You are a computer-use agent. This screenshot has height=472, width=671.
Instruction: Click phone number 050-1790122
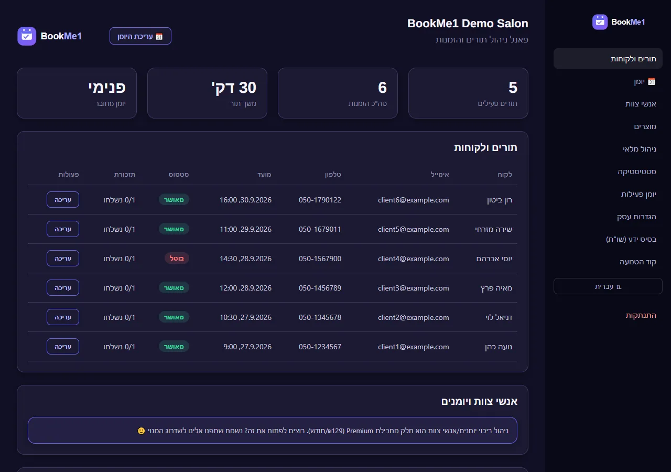[320, 200]
